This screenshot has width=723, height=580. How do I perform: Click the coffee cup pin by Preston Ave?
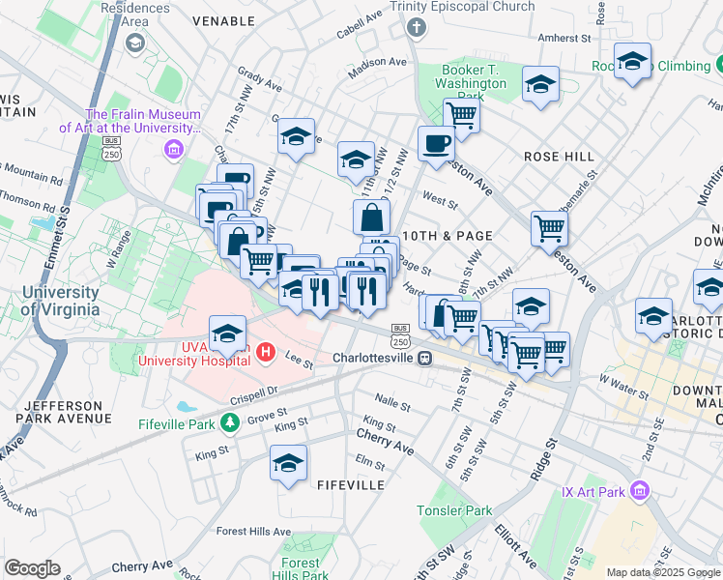tap(436, 145)
